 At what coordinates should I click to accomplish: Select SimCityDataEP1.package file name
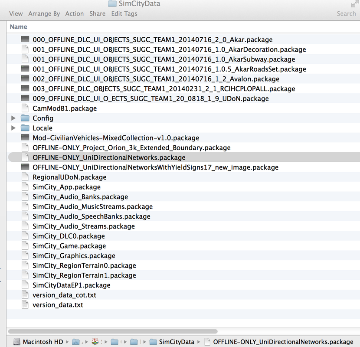click(x=72, y=285)
